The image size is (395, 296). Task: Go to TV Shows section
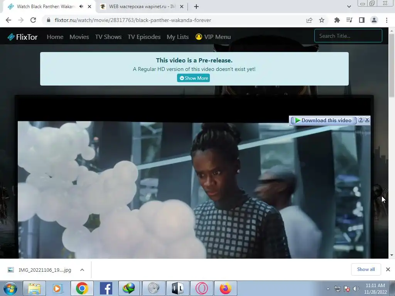[108, 37]
